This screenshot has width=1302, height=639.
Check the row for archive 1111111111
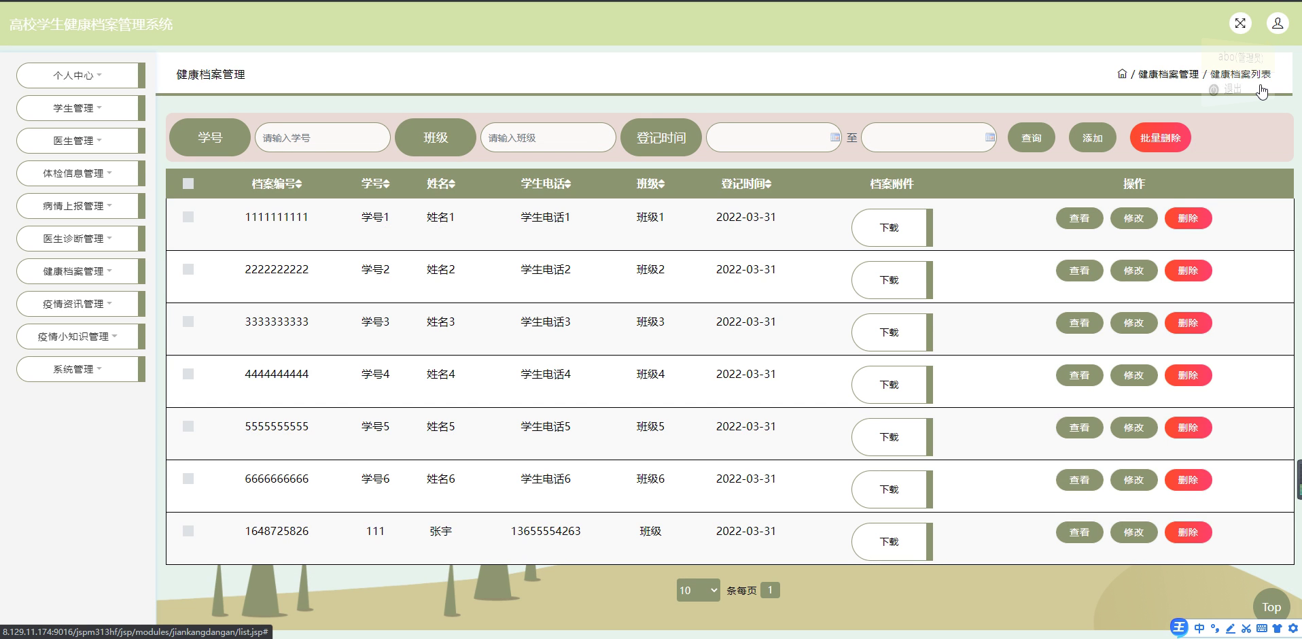[x=188, y=217]
